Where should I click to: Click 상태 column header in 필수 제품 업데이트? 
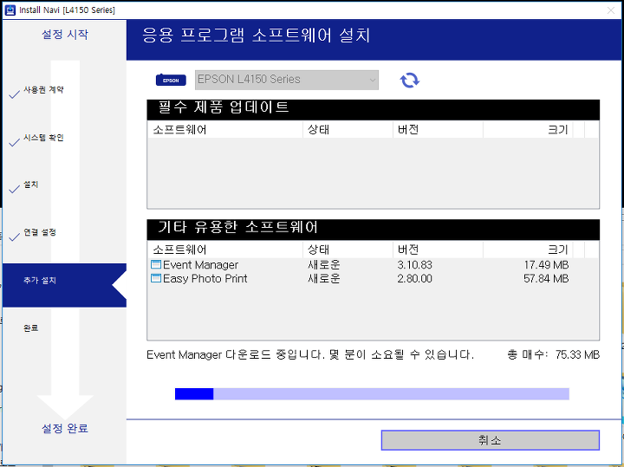348,129
